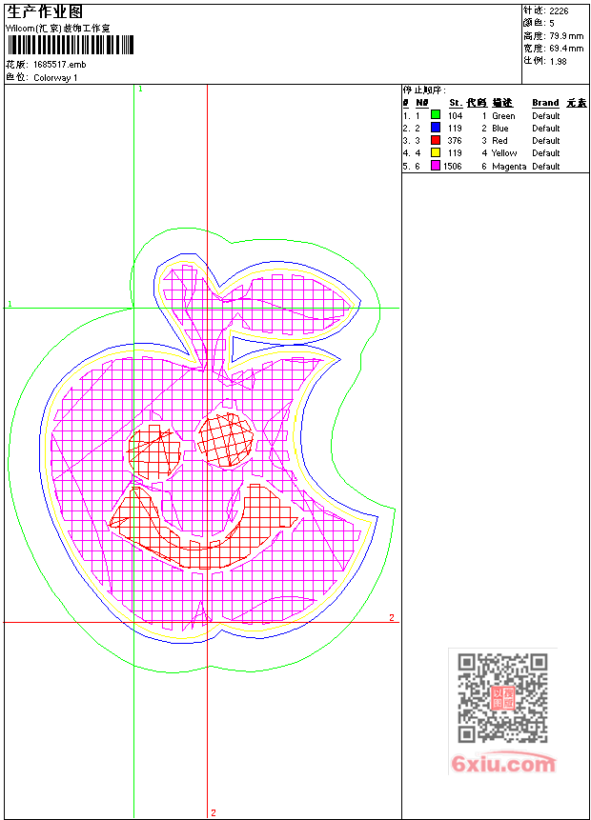Click 'Default' brand in the Yellow row
The image size is (591, 820).
point(546,153)
